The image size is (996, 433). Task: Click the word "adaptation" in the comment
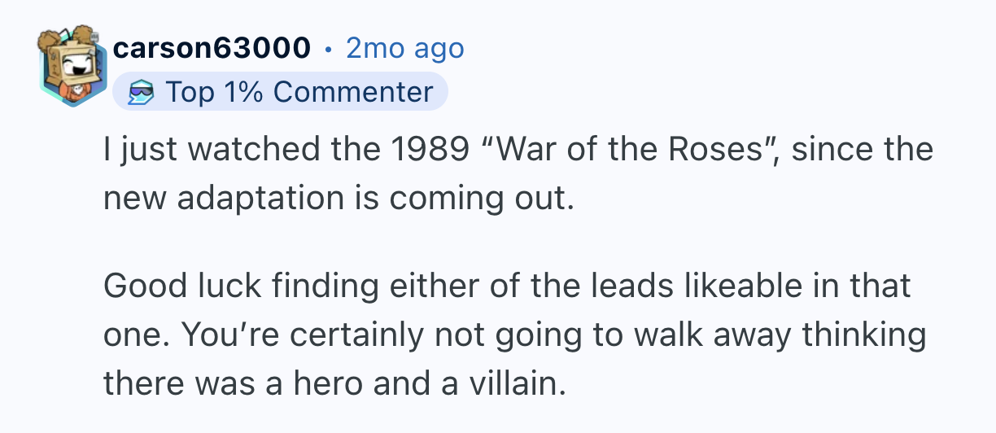tap(260, 199)
